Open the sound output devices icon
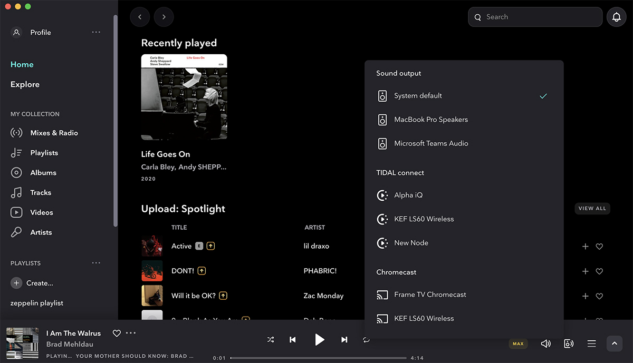The height and width of the screenshot is (363, 633). point(569,343)
